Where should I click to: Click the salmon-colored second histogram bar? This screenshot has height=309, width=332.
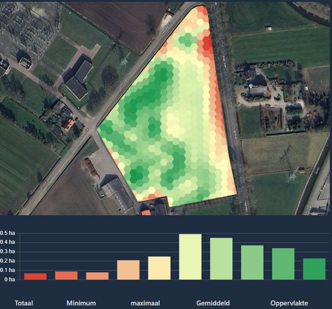point(66,276)
